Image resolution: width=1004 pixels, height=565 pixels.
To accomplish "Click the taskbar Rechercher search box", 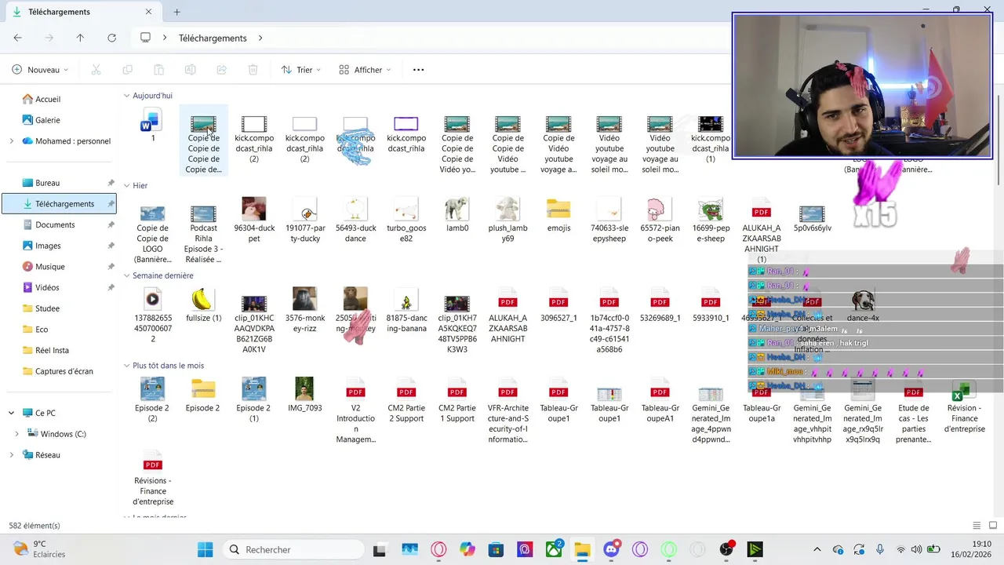I will [x=294, y=549].
